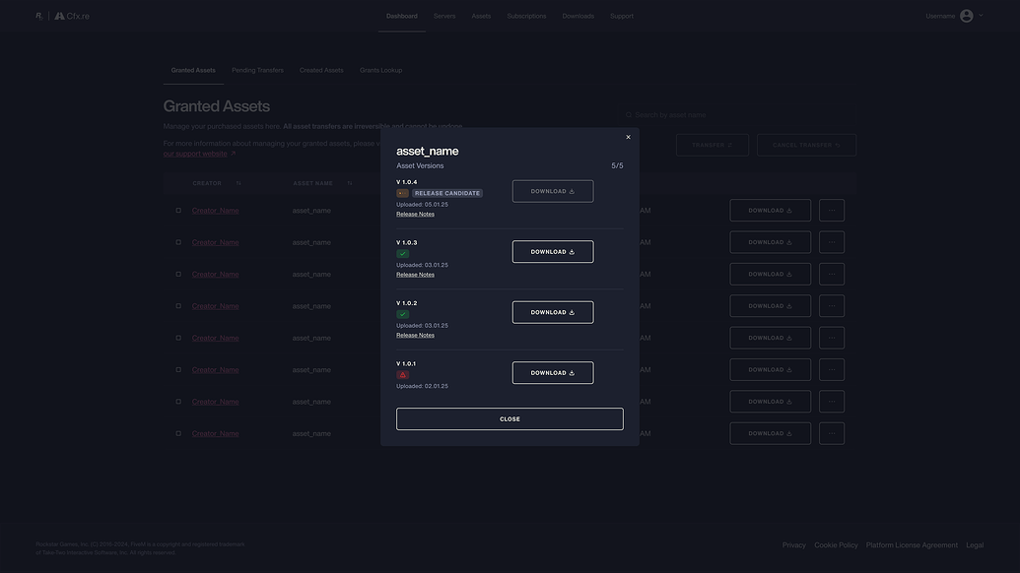Switch to the Granted Assets tab
This screenshot has width=1020, height=573.
(x=193, y=70)
